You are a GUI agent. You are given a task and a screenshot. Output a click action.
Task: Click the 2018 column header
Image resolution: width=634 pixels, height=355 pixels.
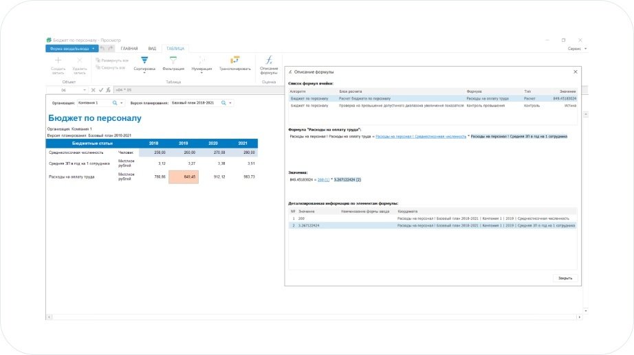[153, 144]
